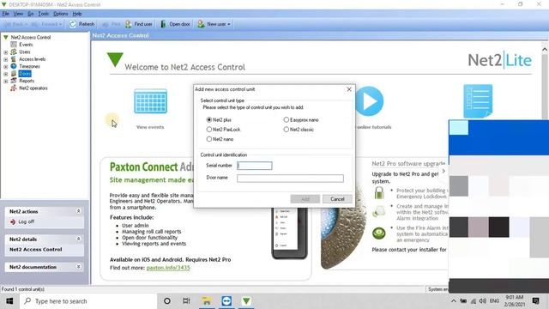The height and width of the screenshot is (309, 549).
Task: Open the Help menu
Action: pyautogui.click(x=77, y=14)
